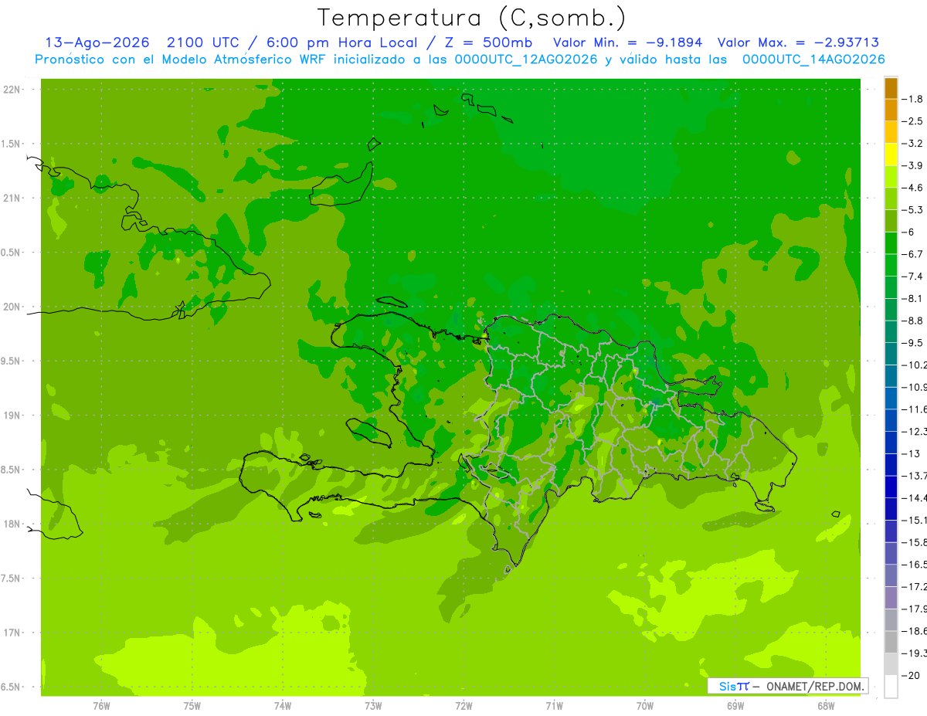Viewport: 927px width, 716px height.
Task: Click the "ONAMET/REP.DOM." credit label
Action: tap(813, 686)
